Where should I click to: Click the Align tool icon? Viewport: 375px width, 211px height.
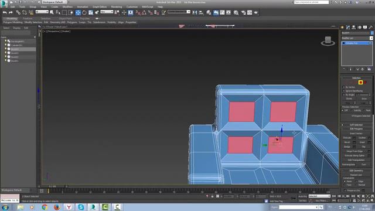[x=201, y=12]
